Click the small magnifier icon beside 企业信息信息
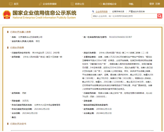This screenshot has width=164, height=132. coord(93,11)
